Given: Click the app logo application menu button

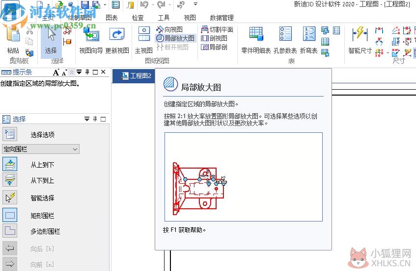Looking at the screenshot, I should tap(11, 10).
